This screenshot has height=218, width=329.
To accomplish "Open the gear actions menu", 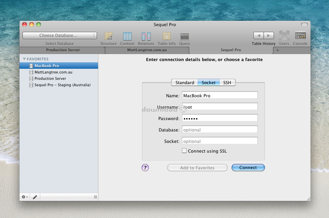I will 25,197.
